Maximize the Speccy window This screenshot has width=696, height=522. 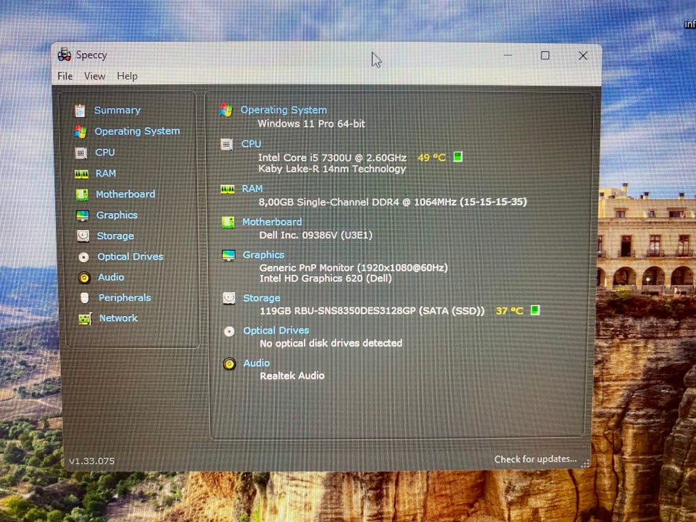545,55
